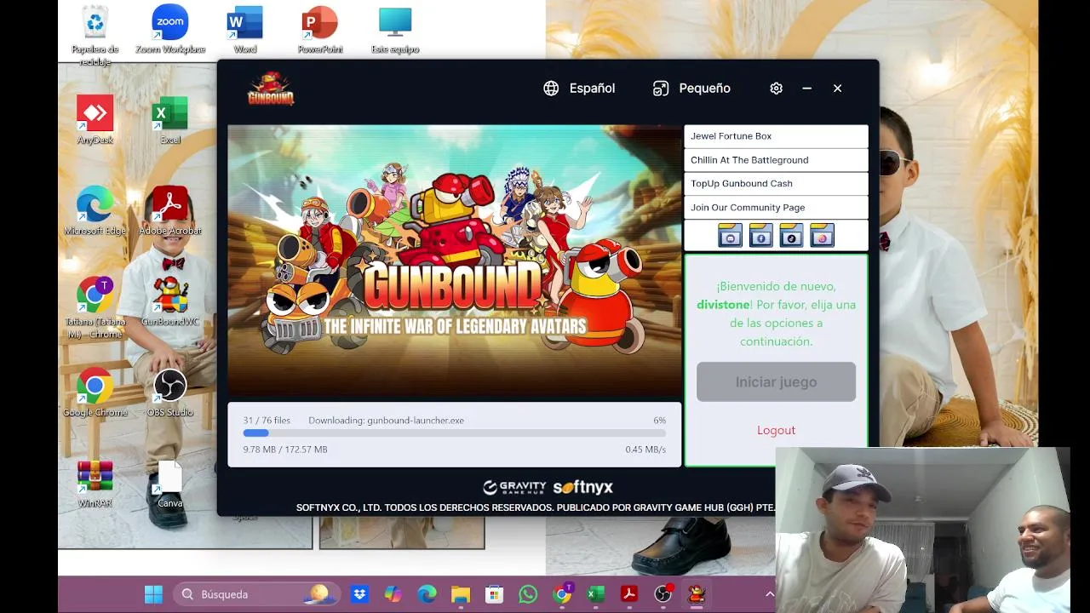Image resolution: width=1090 pixels, height=613 pixels.
Task: Open the Jewel Fortune Box news item
Action: click(x=776, y=136)
